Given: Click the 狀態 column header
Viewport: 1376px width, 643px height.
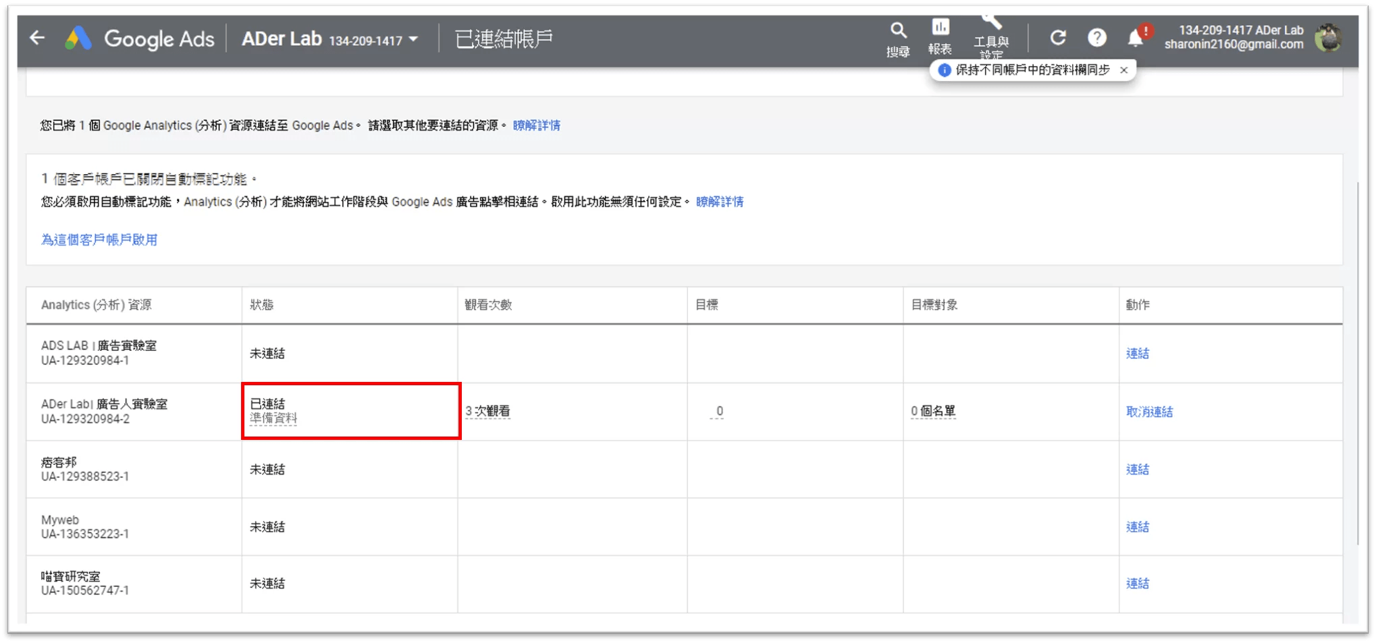Looking at the screenshot, I should (262, 305).
